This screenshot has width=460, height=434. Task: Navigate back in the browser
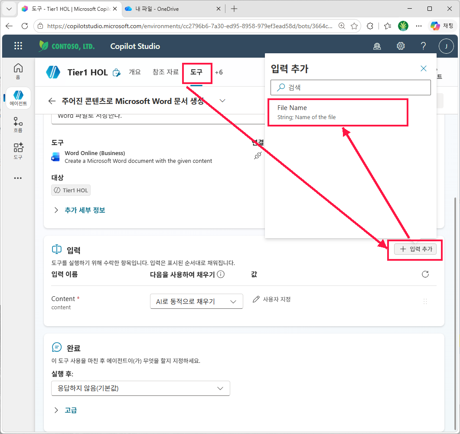(x=9, y=26)
